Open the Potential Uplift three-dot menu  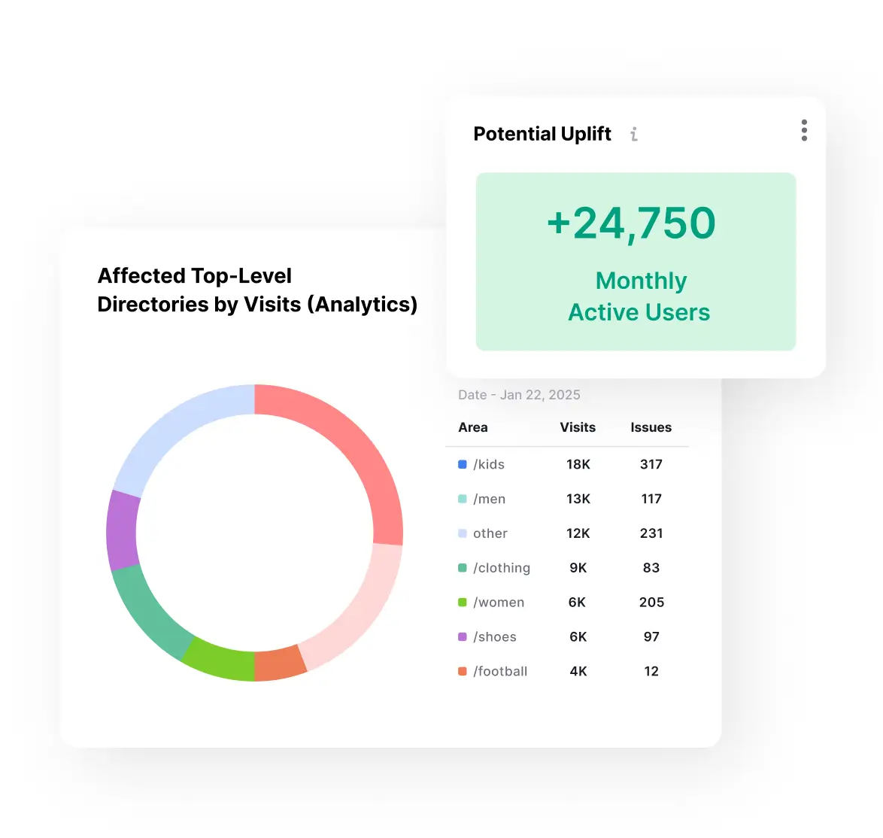(804, 130)
